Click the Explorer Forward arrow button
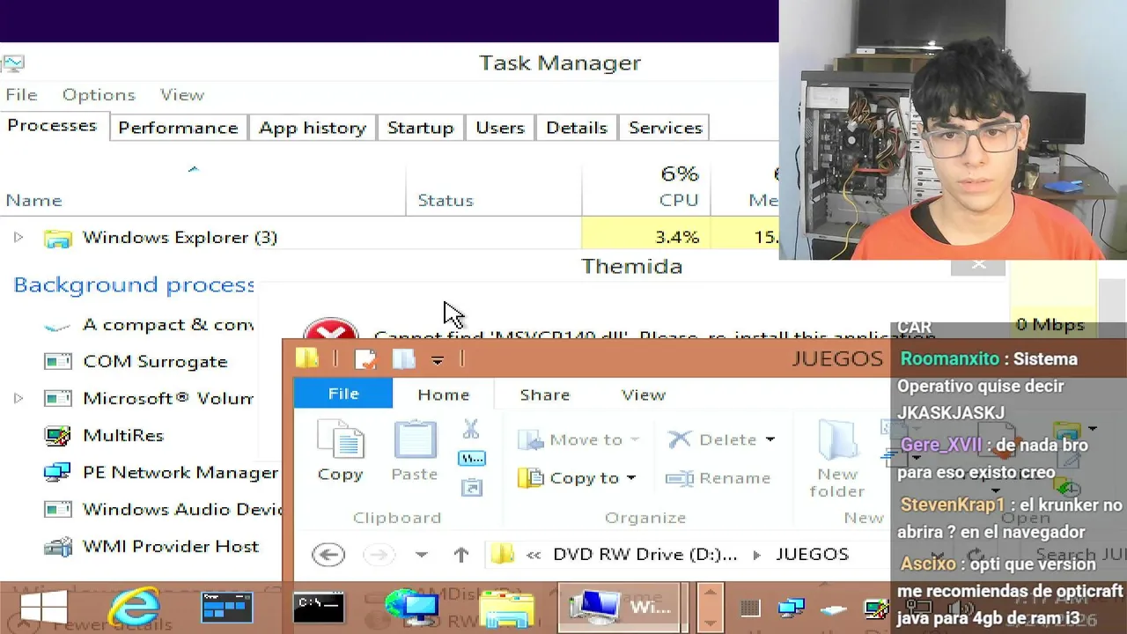The width and height of the screenshot is (1127, 634). [x=379, y=554]
